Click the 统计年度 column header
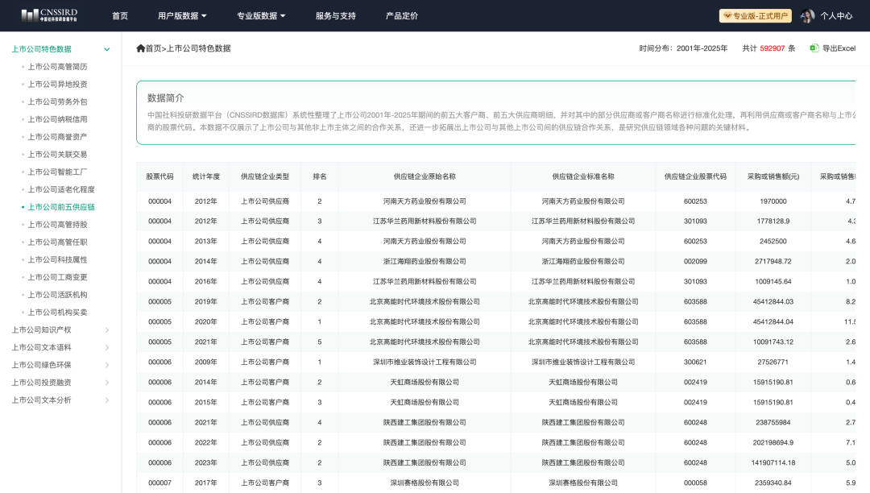This screenshot has height=493, width=870. (x=206, y=176)
